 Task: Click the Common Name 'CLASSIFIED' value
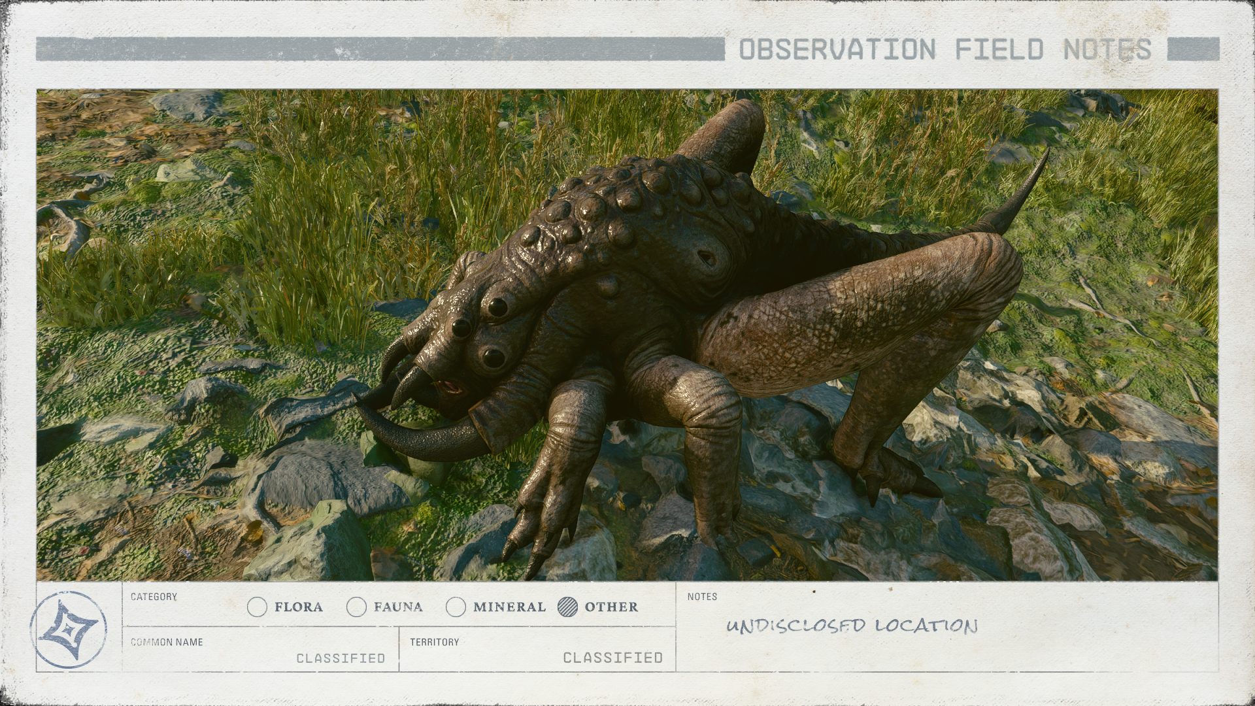point(341,658)
